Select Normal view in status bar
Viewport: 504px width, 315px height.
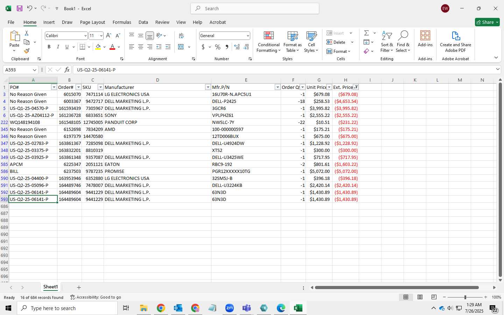[x=406, y=297]
